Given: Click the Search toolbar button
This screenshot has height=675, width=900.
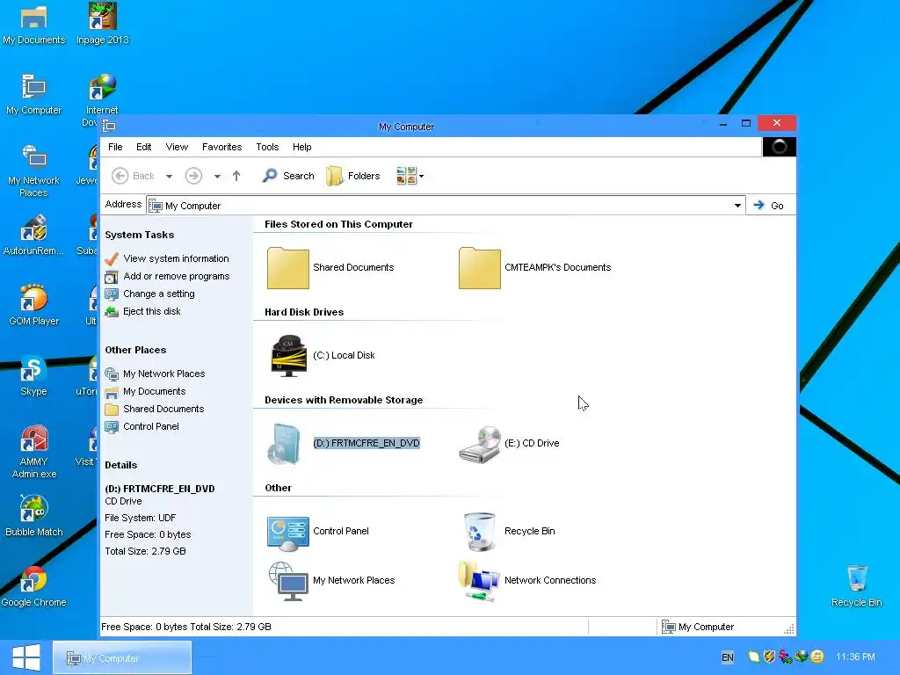Looking at the screenshot, I should click(288, 176).
